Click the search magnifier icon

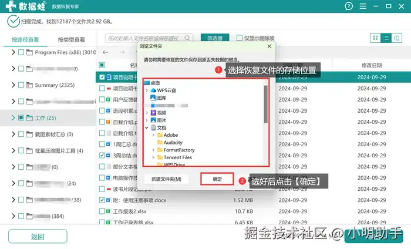pos(187,38)
